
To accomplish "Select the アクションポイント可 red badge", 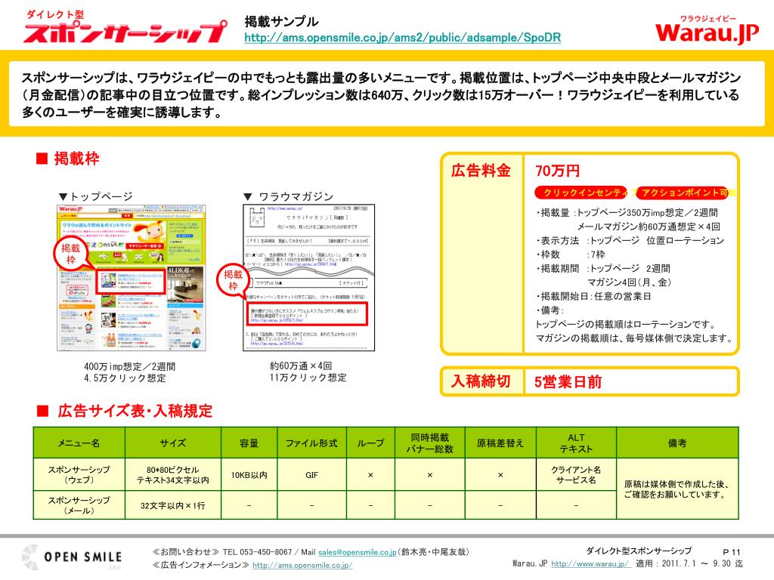I will click(x=684, y=193).
